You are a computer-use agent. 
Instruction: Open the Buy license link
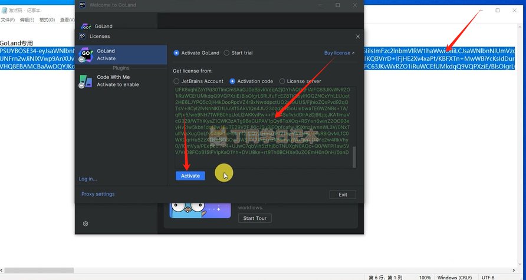[x=339, y=52]
